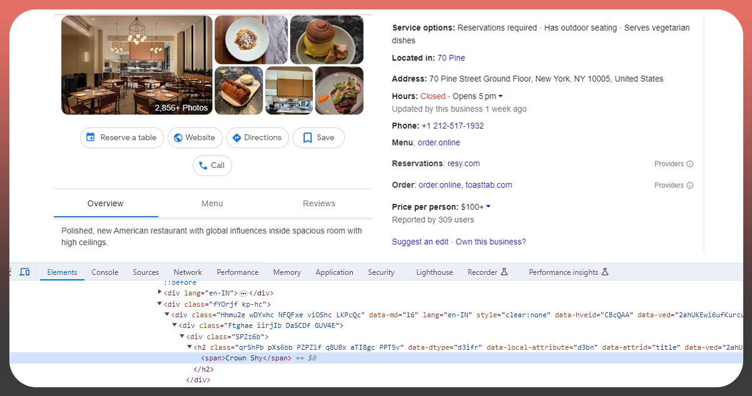752x396 pixels.
Task: Open the resy.com reservations link
Action: [x=464, y=164]
